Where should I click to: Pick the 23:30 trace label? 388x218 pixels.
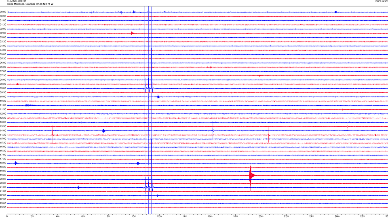coord(3,208)
